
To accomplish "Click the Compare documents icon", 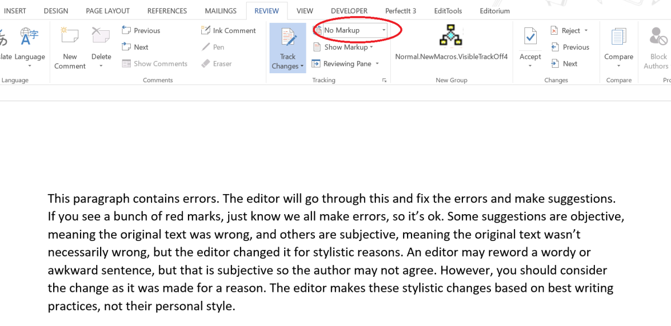I will coord(618,36).
